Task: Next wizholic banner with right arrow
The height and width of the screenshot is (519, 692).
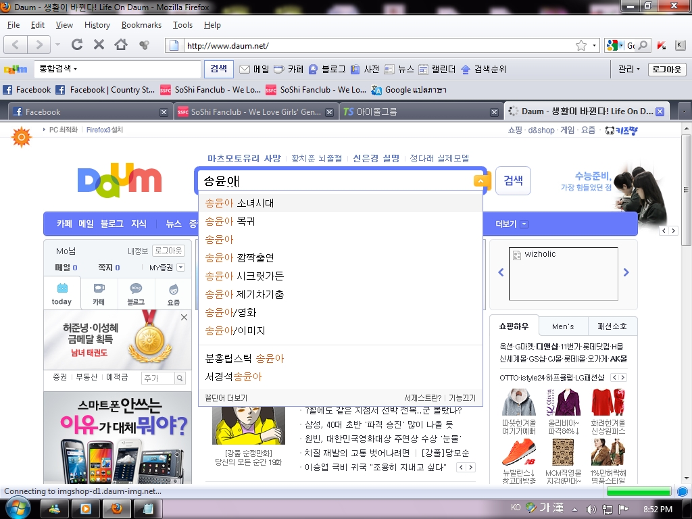Action: pyautogui.click(x=626, y=272)
